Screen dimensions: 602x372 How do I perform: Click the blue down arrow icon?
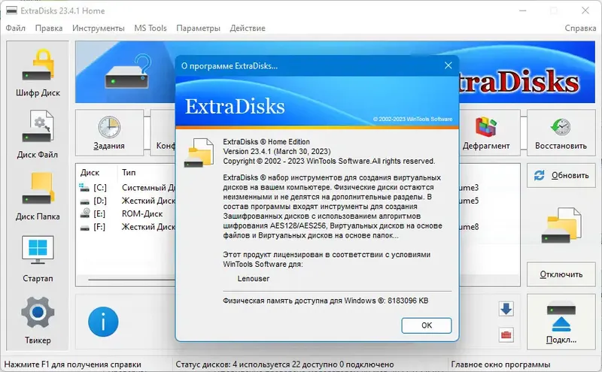(x=506, y=309)
